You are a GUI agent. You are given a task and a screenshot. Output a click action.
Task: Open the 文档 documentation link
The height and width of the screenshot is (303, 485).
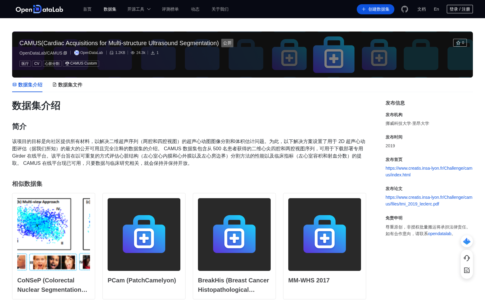coord(422,9)
